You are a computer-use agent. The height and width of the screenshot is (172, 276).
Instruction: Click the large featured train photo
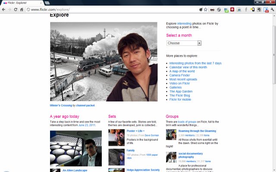(x=104, y=61)
